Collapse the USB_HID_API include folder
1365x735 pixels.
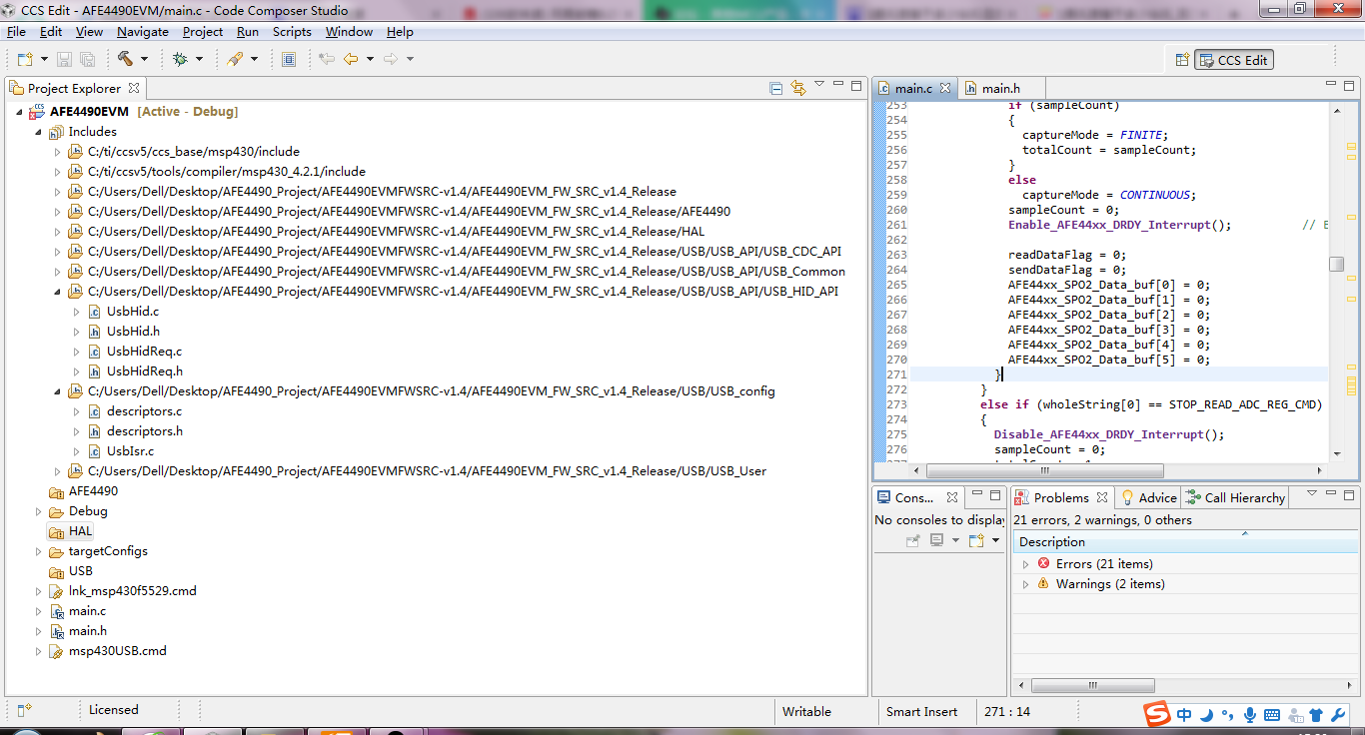[x=57, y=292]
